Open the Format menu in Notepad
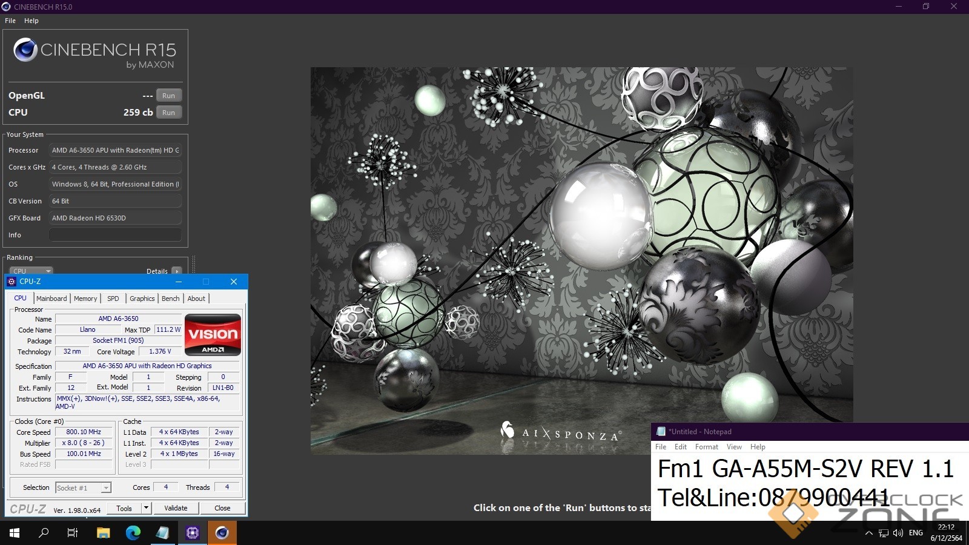 (706, 447)
